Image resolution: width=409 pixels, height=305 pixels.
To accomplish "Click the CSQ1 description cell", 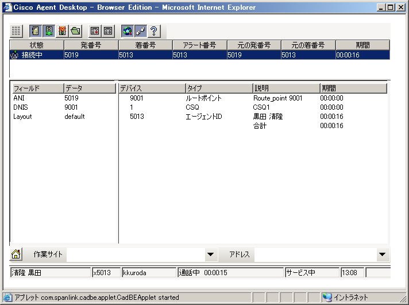I will coord(261,107).
